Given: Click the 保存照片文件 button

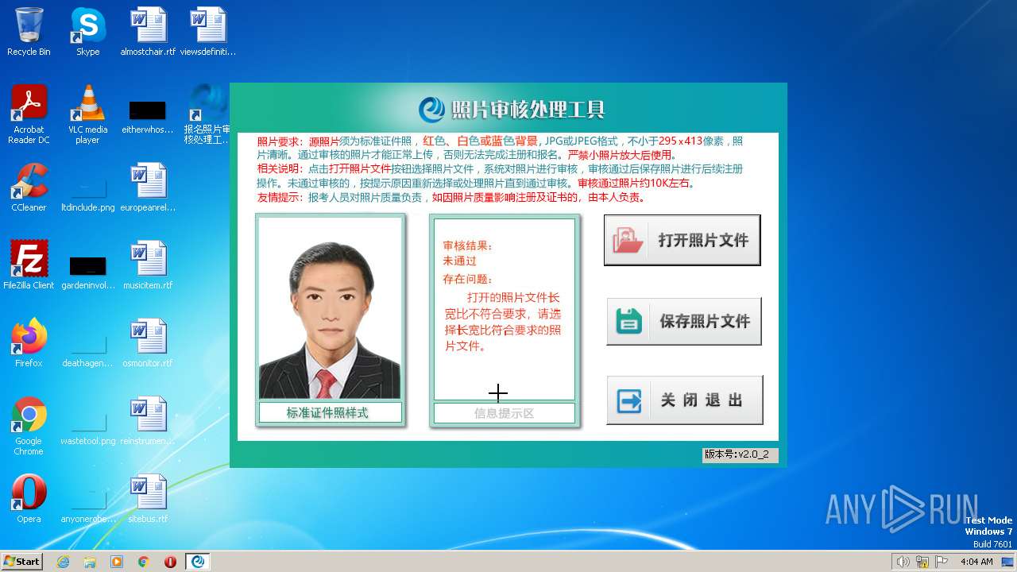Looking at the screenshot, I should click(684, 321).
